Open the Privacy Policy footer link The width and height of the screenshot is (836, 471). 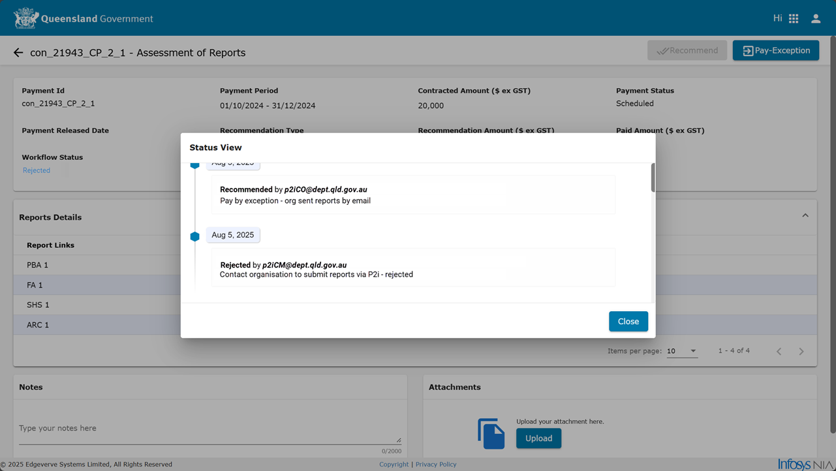(436, 464)
